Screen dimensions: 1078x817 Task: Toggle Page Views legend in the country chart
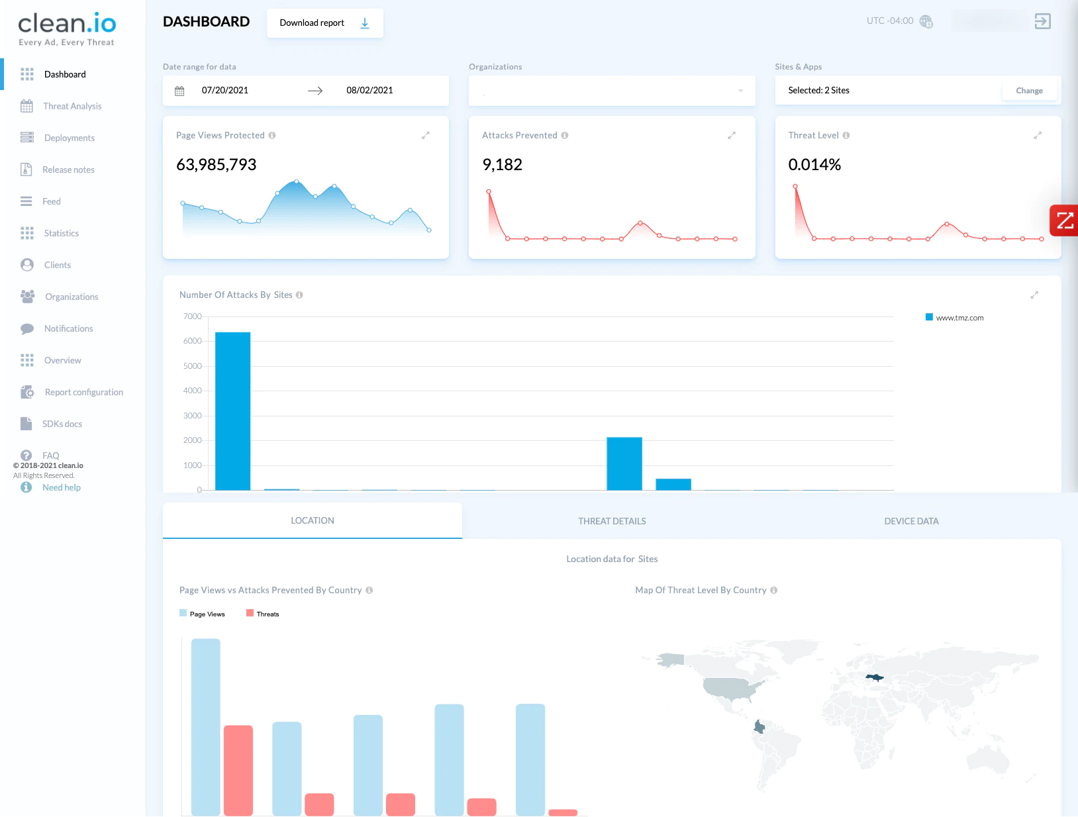(x=202, y=614)
